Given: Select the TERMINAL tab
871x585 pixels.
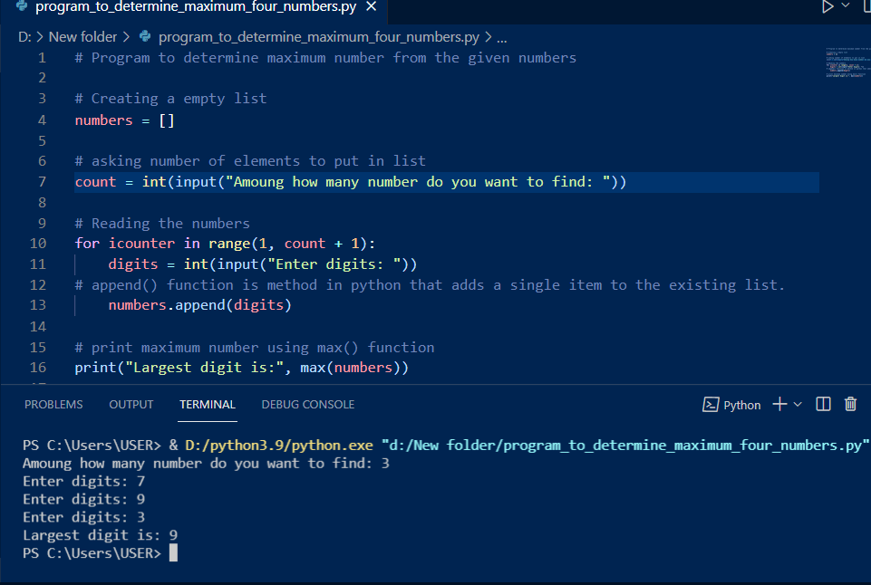Looking at the screenshot, I should click(207, 404).
